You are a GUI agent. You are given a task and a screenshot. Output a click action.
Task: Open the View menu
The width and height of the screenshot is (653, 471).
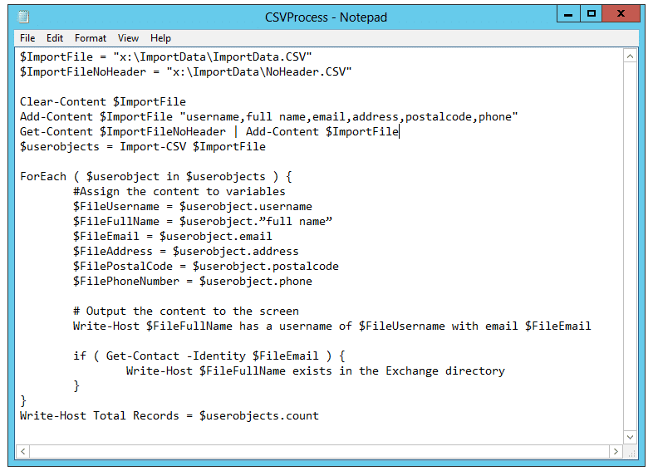click(x=128, y=38)
